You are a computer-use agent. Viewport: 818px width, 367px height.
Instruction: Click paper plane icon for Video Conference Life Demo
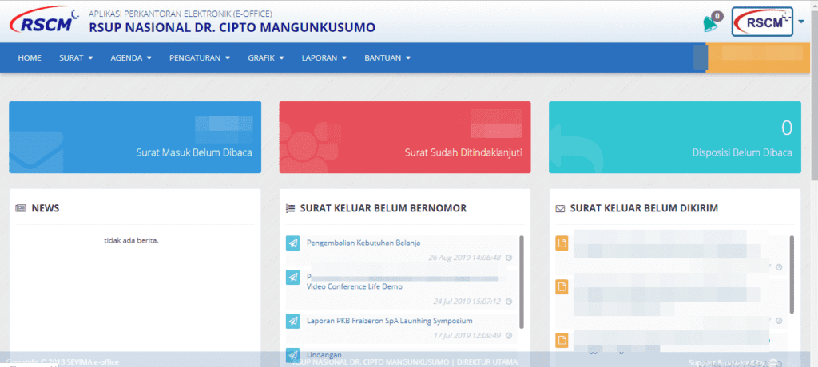[292, 278]
